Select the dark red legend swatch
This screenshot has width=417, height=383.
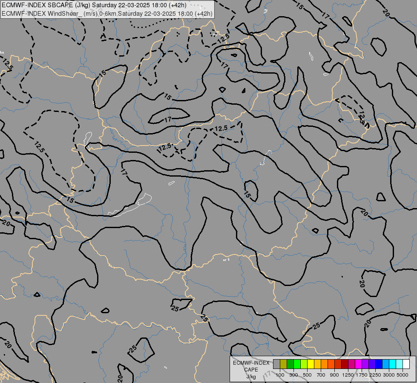(x=345, y=364)
